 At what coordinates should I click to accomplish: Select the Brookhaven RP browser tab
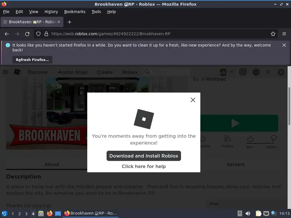point(32,22)
